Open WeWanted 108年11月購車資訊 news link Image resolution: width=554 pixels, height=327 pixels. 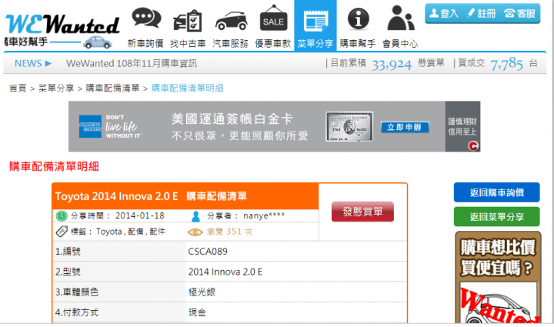pos(132,64)
